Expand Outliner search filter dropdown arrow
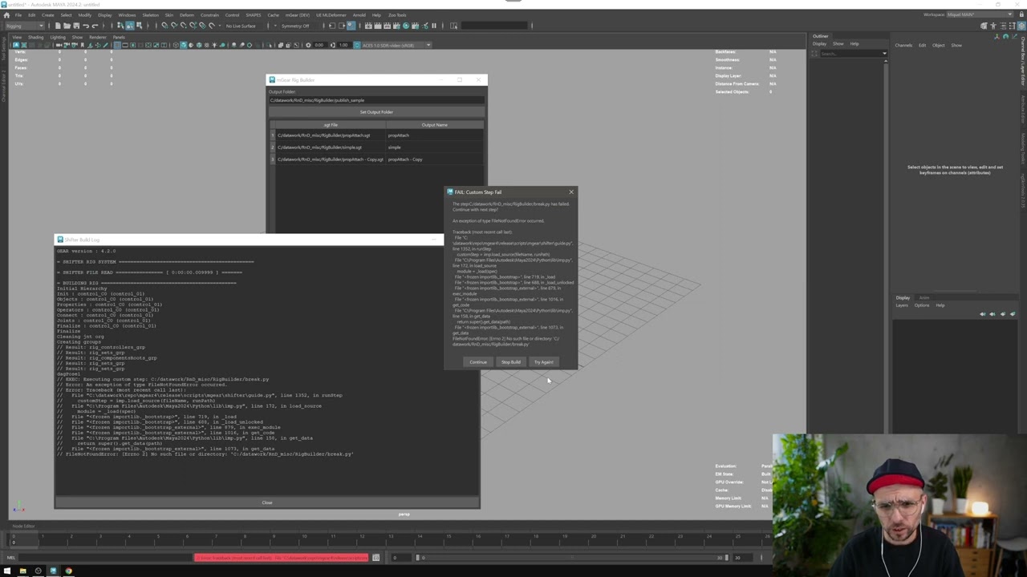This screenshot has height=577, width=1027. (x=884, y=54)
